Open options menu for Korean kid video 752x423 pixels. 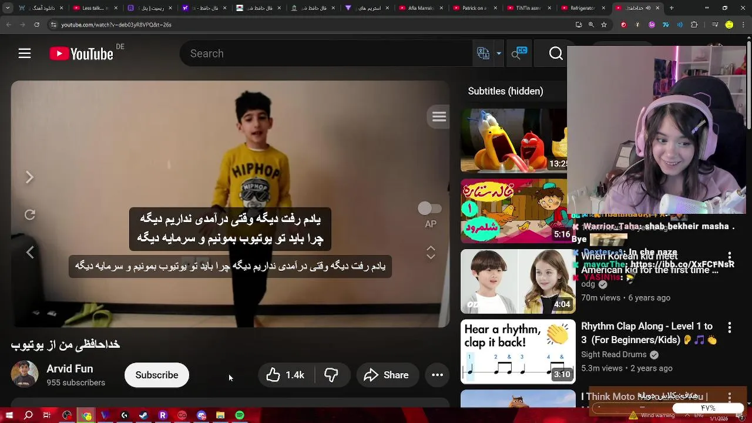click(729, 257)
